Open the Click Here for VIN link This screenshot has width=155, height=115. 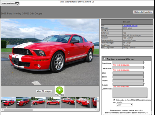click(130, 25)
